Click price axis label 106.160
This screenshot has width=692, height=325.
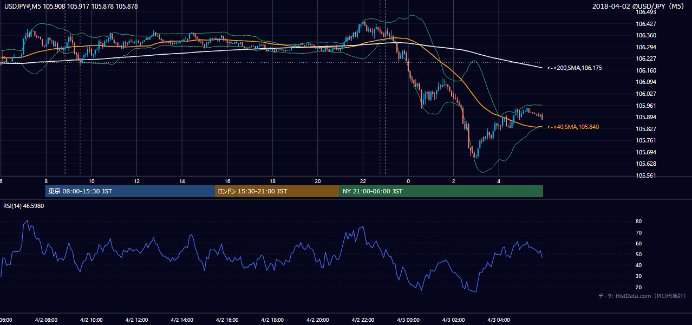point(645,70)
